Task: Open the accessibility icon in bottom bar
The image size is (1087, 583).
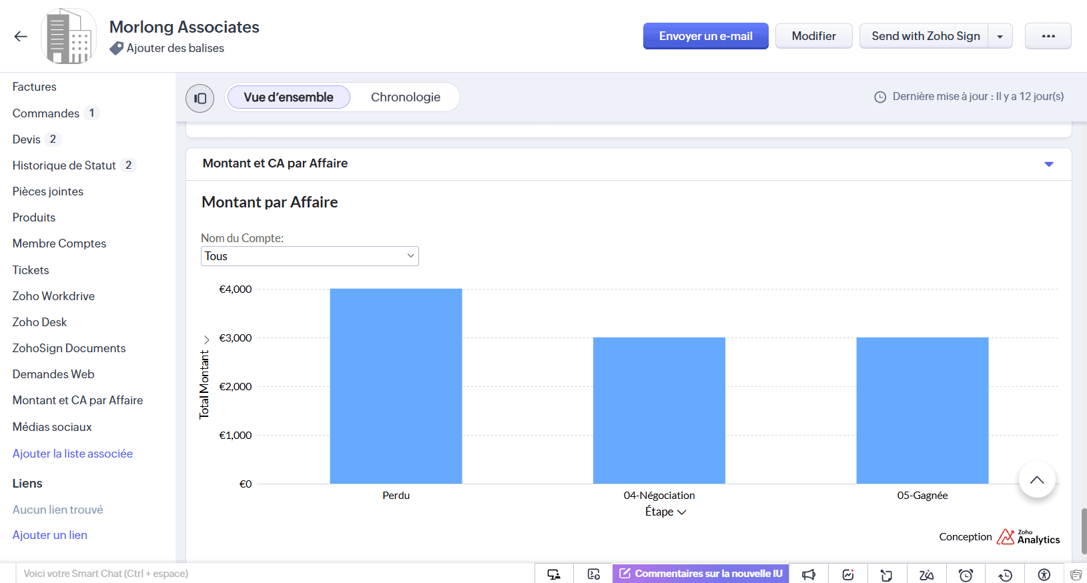Action: coord(1044,574)
